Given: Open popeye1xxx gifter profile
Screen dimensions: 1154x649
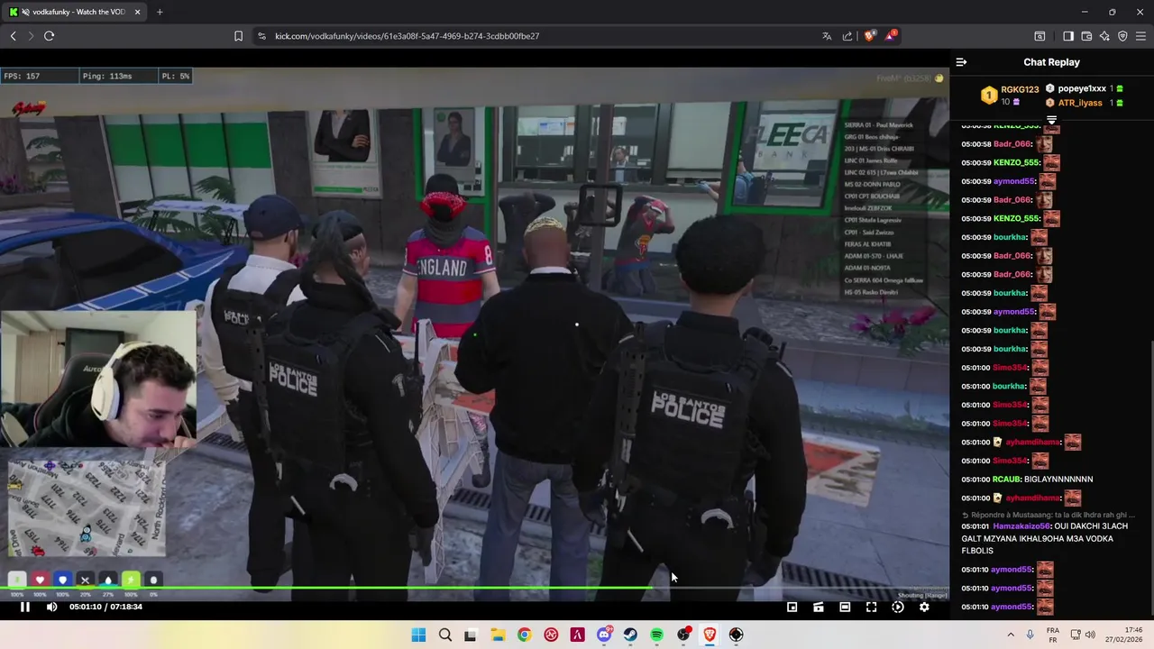Looking at the screenshot, I should pos(1082,89).
